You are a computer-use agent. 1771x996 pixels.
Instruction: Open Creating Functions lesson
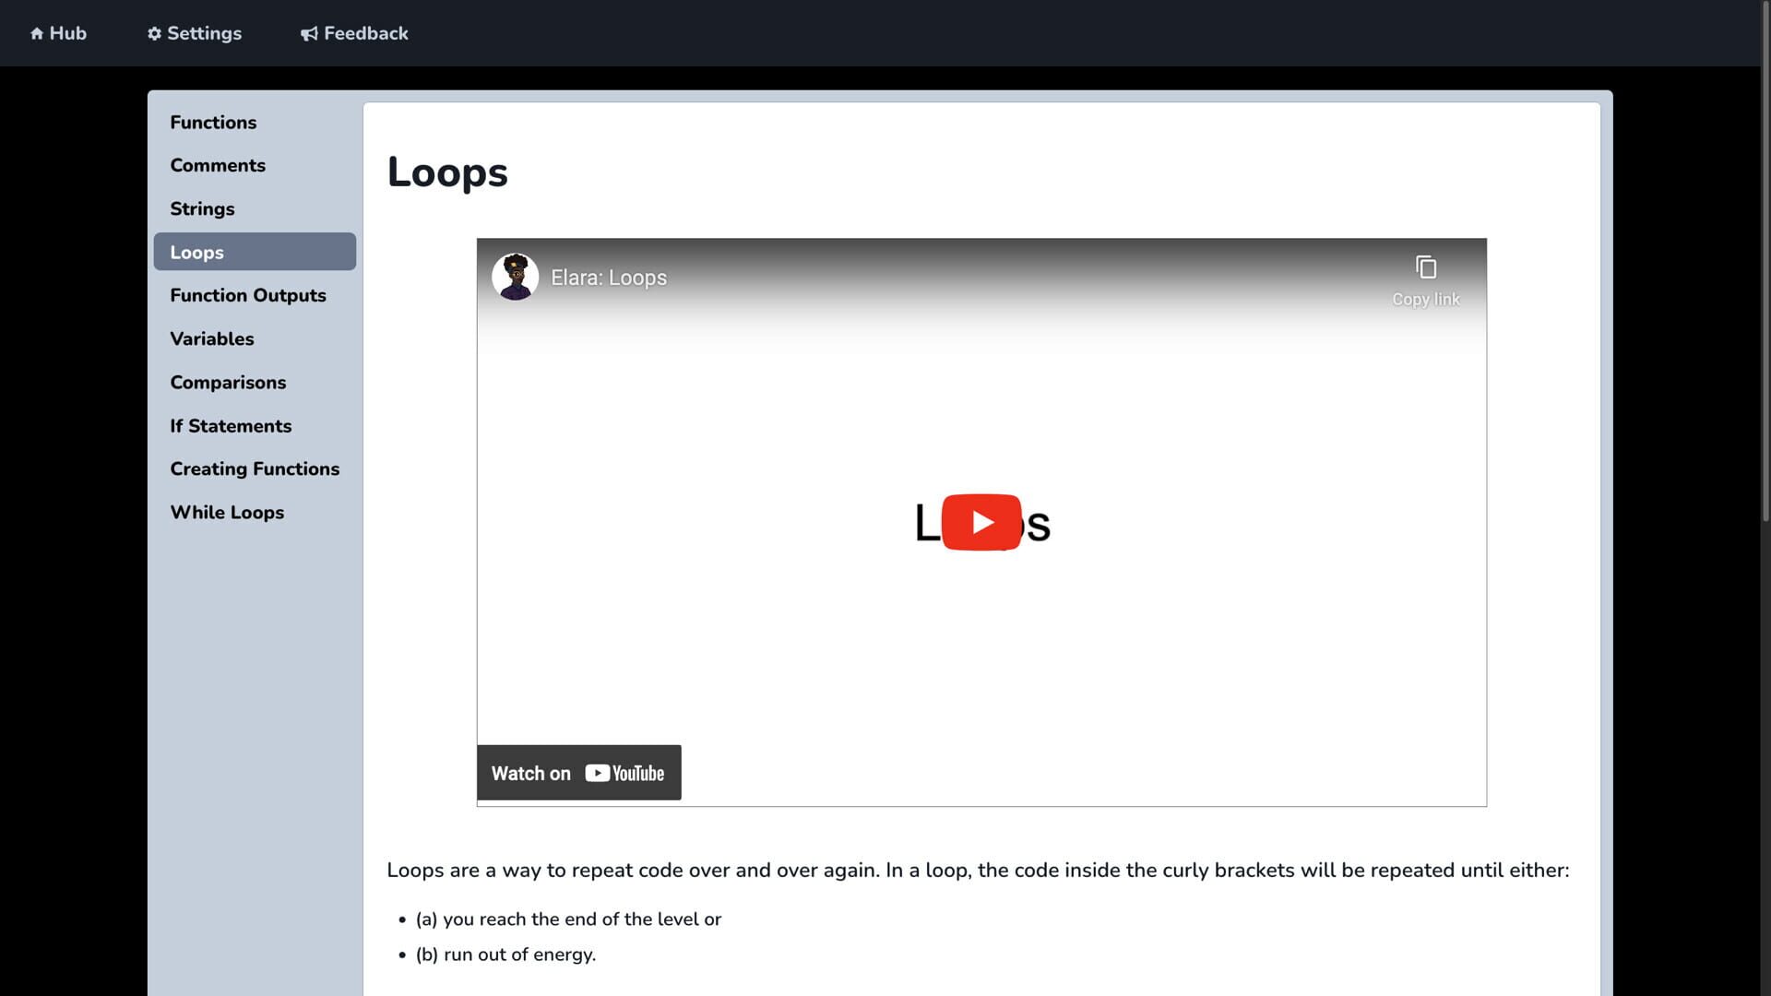coord(255,469)
